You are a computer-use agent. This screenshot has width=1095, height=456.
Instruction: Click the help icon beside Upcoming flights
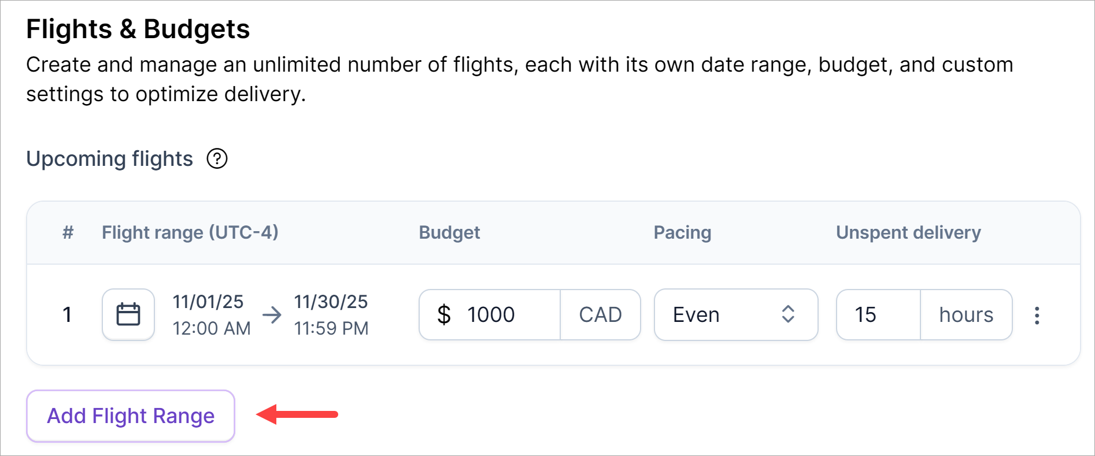tap(217, 158)
